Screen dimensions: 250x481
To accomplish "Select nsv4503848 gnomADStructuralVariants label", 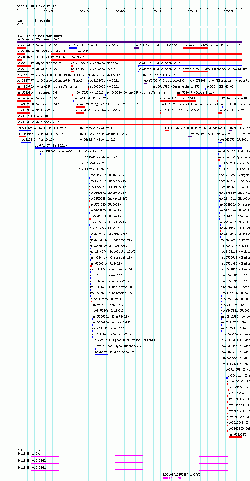I will (136, 92).
